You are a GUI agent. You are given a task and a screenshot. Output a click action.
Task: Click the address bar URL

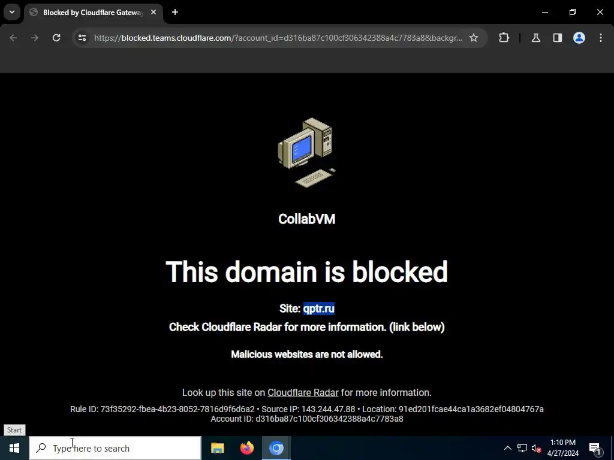[278, 38]
